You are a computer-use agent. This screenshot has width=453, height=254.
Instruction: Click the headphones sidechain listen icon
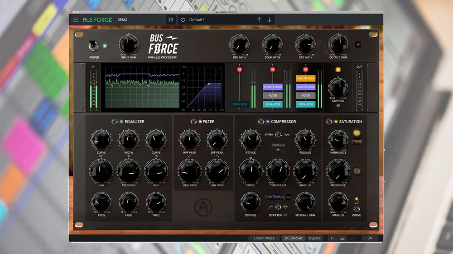(x=289, y=197)
